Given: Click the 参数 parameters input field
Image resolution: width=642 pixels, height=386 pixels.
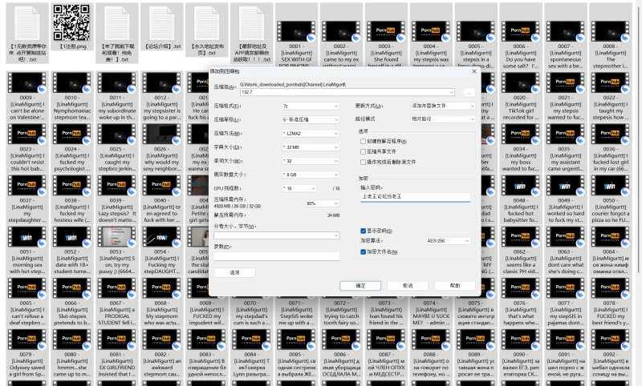Looking at the screenshot, I should (276, 256).
